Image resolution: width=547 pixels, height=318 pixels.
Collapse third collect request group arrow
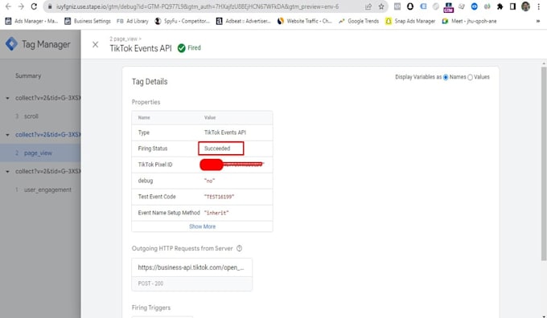click(x=7, y=171)
